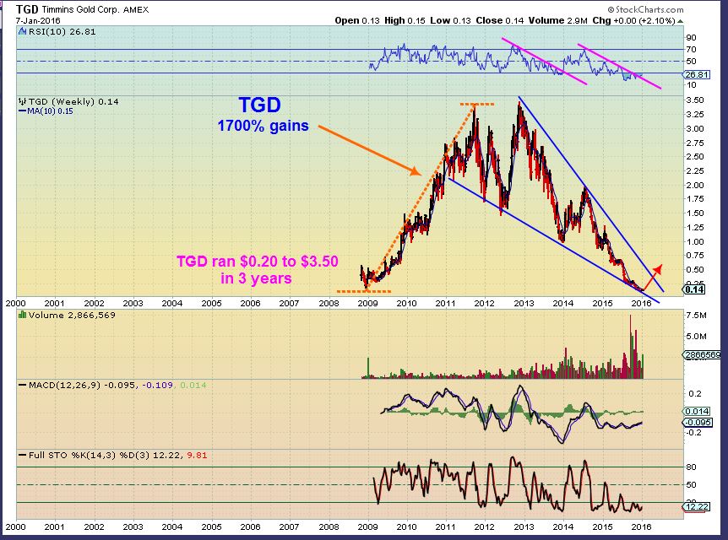Click year 2009 on price chart time axis
The height and width of the screenshot is (540, 728).
click(367, 304)
